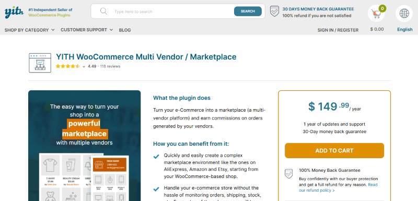Image resolution: width=418 pixels, height=201 pixels.
Task: Click the YITH logo
Action: click(14, 12)
